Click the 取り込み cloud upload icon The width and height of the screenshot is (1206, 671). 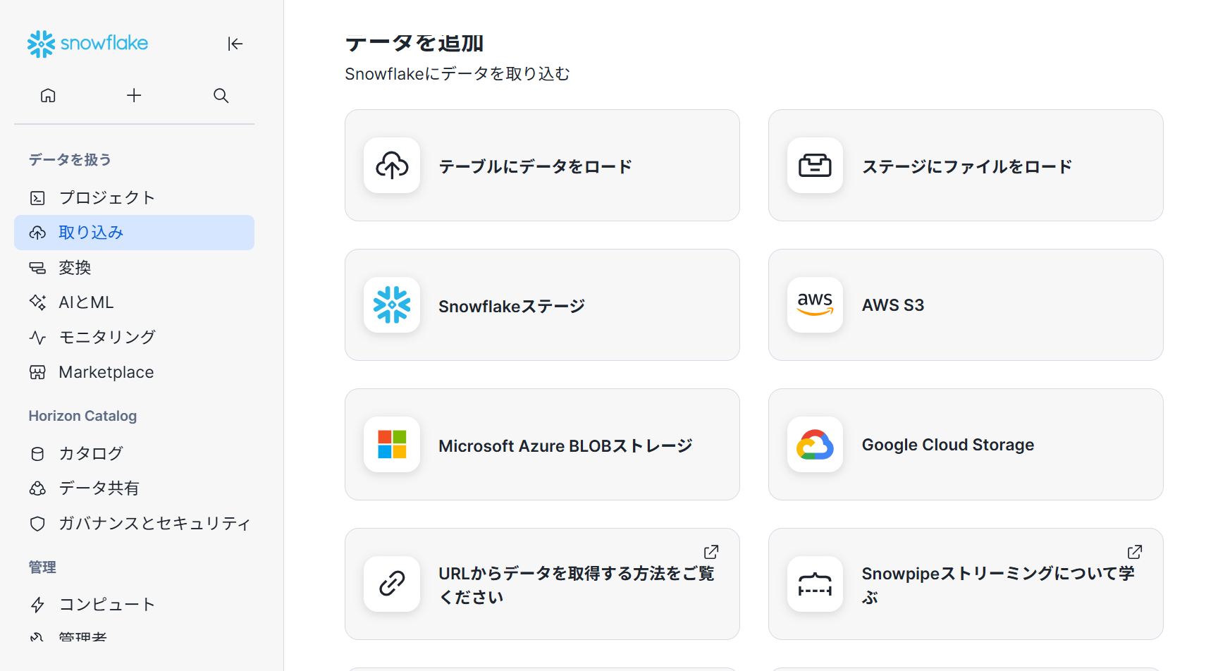tap(37, 233)
